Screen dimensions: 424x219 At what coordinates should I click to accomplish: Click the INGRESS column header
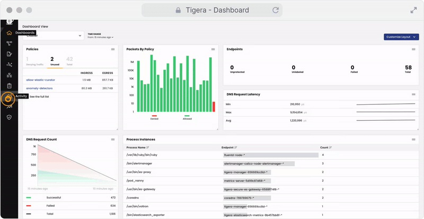[86, 73]
